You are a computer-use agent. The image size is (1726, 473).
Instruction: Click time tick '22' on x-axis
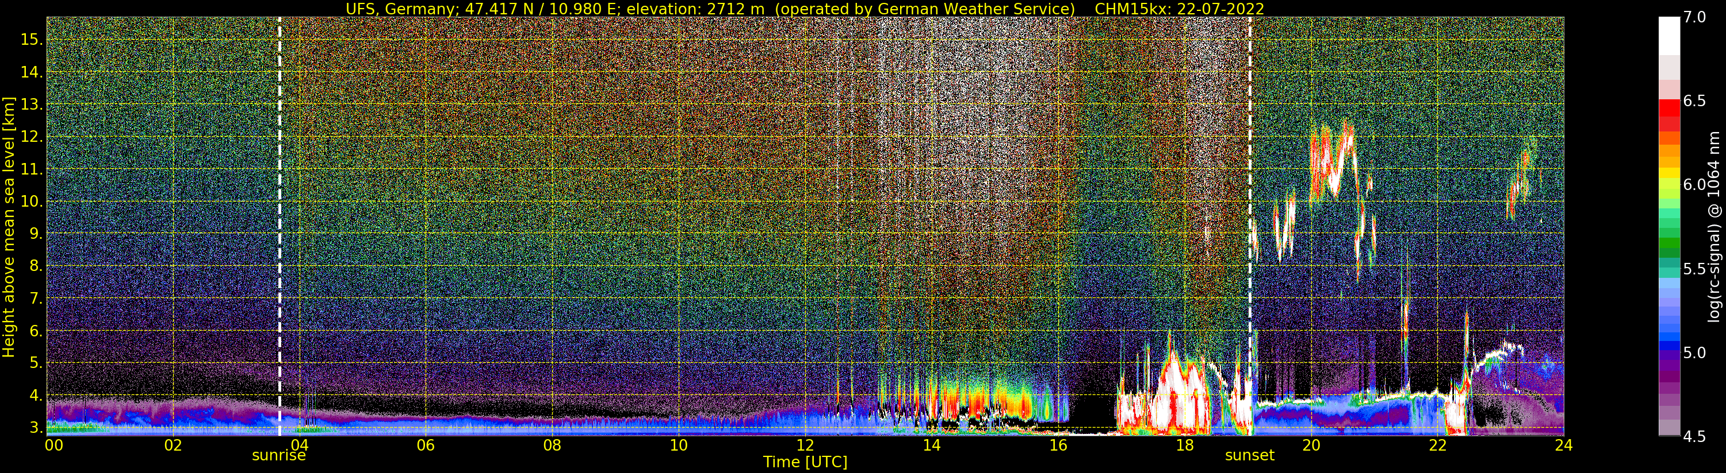click(x=1437, y=445)
